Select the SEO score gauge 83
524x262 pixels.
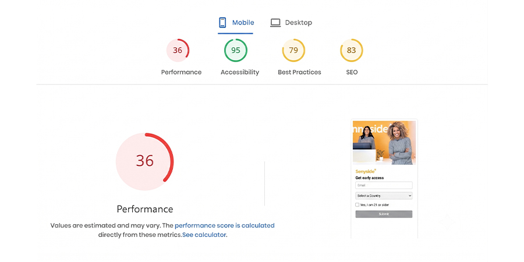351,51
